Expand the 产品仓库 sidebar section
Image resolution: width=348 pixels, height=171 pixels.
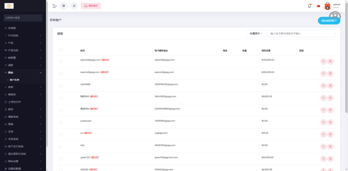tap(23, 50)
